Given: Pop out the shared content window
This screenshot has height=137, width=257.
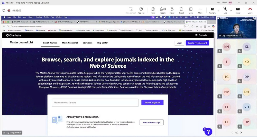Looking at the screenshot, I should point(141,10).
